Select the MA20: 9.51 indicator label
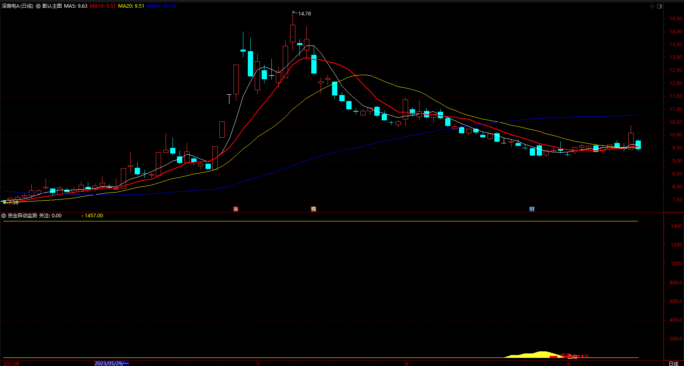Image resolution: width=684 pixels, height=366 pixels. [x=131, y=6]
